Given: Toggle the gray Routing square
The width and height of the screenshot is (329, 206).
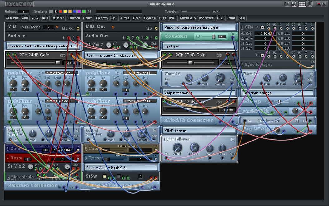Looking at the screenshot, I should [51, 12].
